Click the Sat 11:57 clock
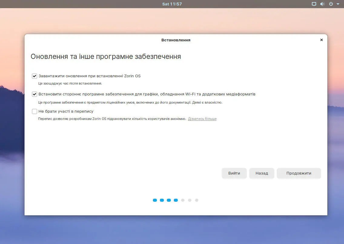 [x=172, y=4]
